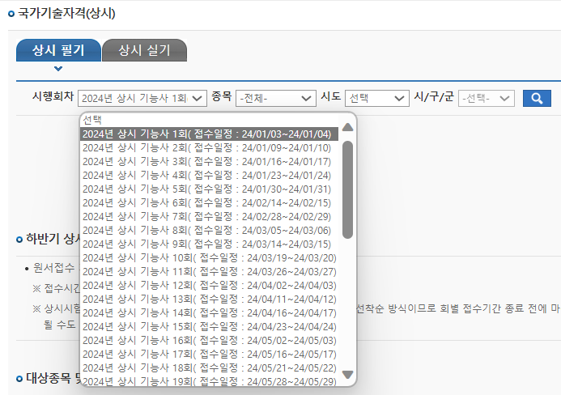Viewport: 561px width, 395px height.
Task: Click the dropdown list scroll-down arrow
Action: (348, 375)
